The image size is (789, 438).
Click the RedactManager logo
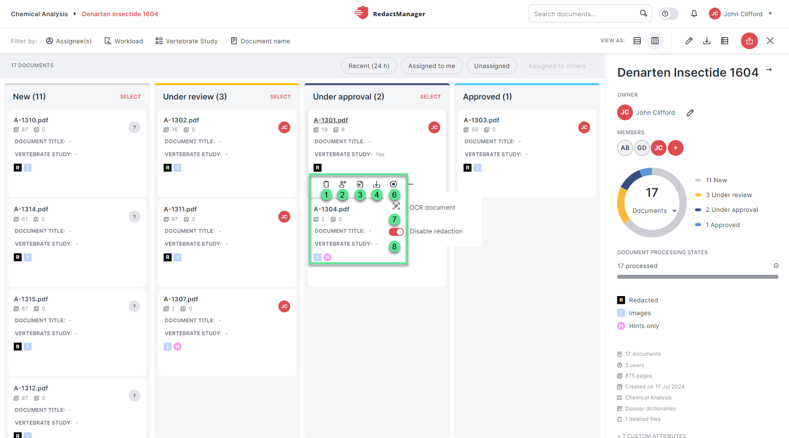pyautogui.click(x=389, y=13)
